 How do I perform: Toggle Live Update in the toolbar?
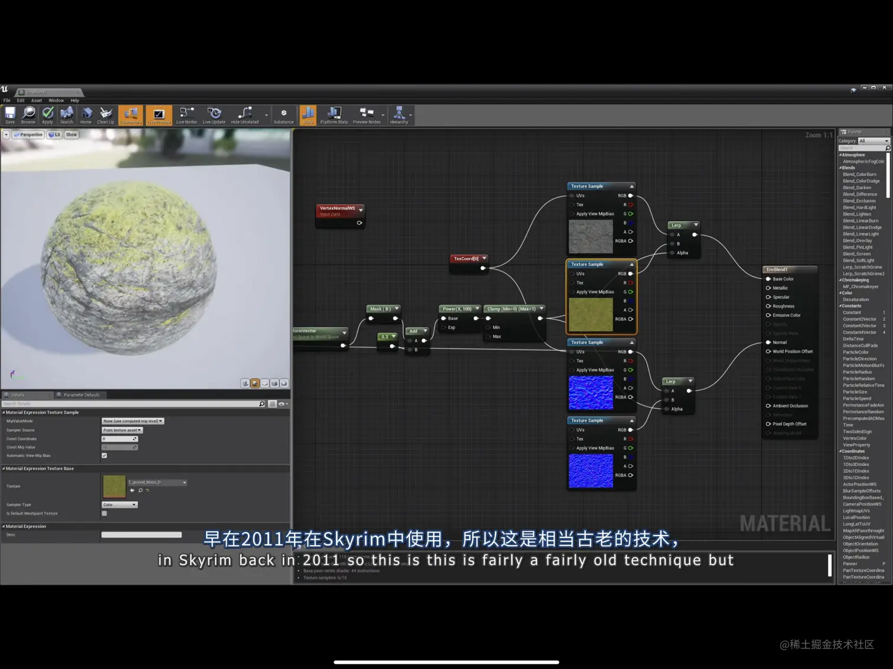(x=214, y=115)
